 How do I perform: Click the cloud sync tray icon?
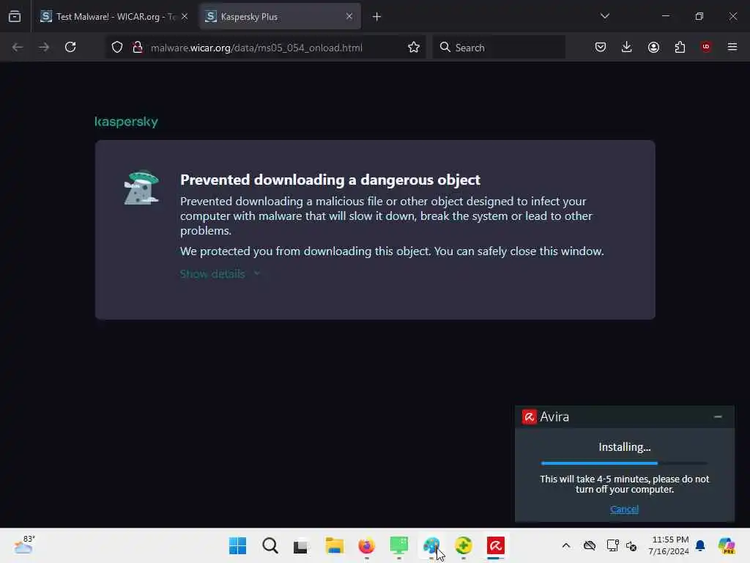tap(590, 545)
